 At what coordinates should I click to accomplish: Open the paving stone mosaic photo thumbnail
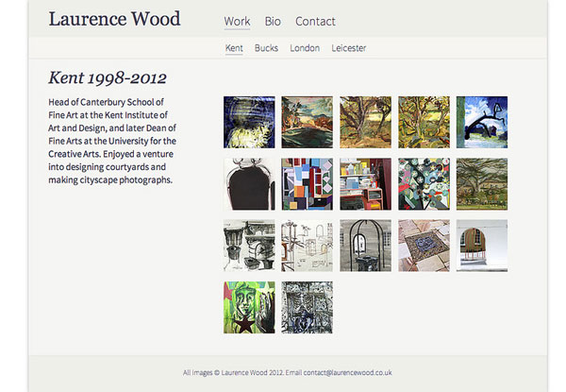(x=424, y=246)
